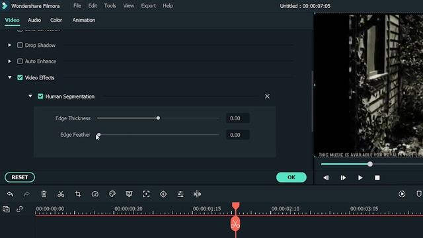Open the Color palette icon
Viewport: 423px width, 238px height.
[112, 194]
